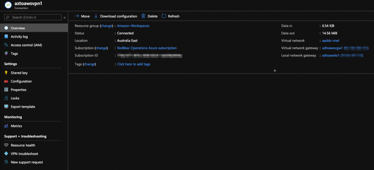The image size is (374, 170).
Task: Click the Activity log icon
Action: tap(6, 37)
